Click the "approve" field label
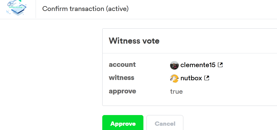277x130 pixels. (122, 91)
